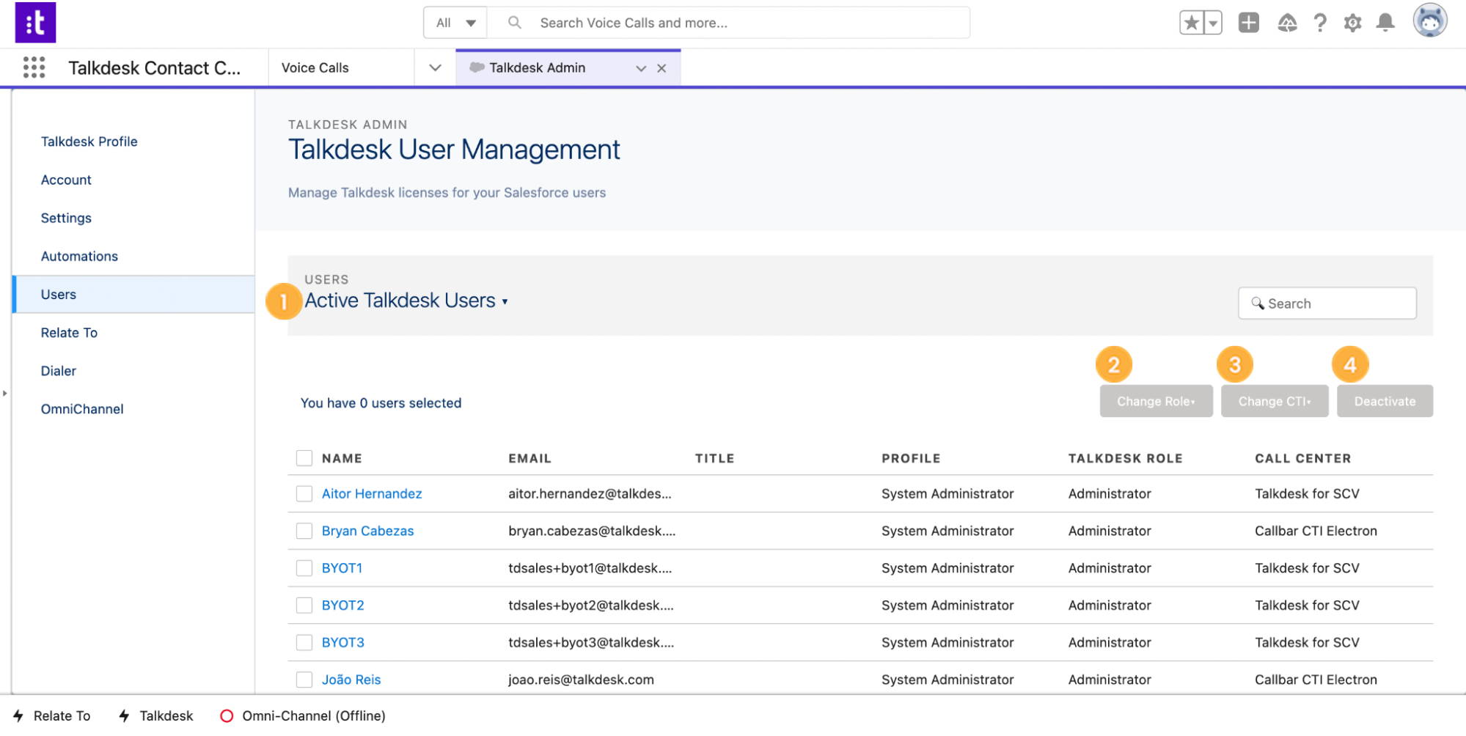Expand the collapsed left side panel arrow

(x=5, y=394)
